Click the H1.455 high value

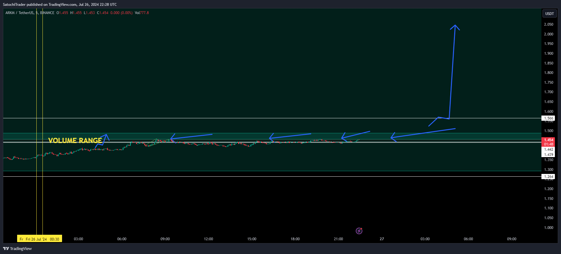[76, 13]
